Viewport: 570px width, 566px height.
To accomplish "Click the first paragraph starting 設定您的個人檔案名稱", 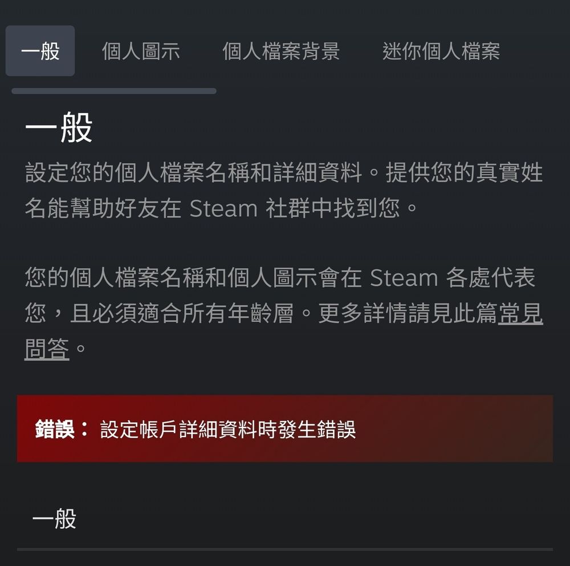I will coord(284,191).
